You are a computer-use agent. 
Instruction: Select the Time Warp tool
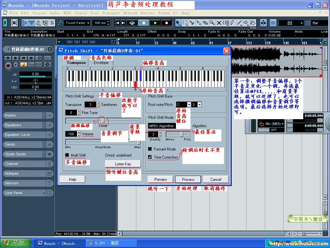(x=226, y=23)
